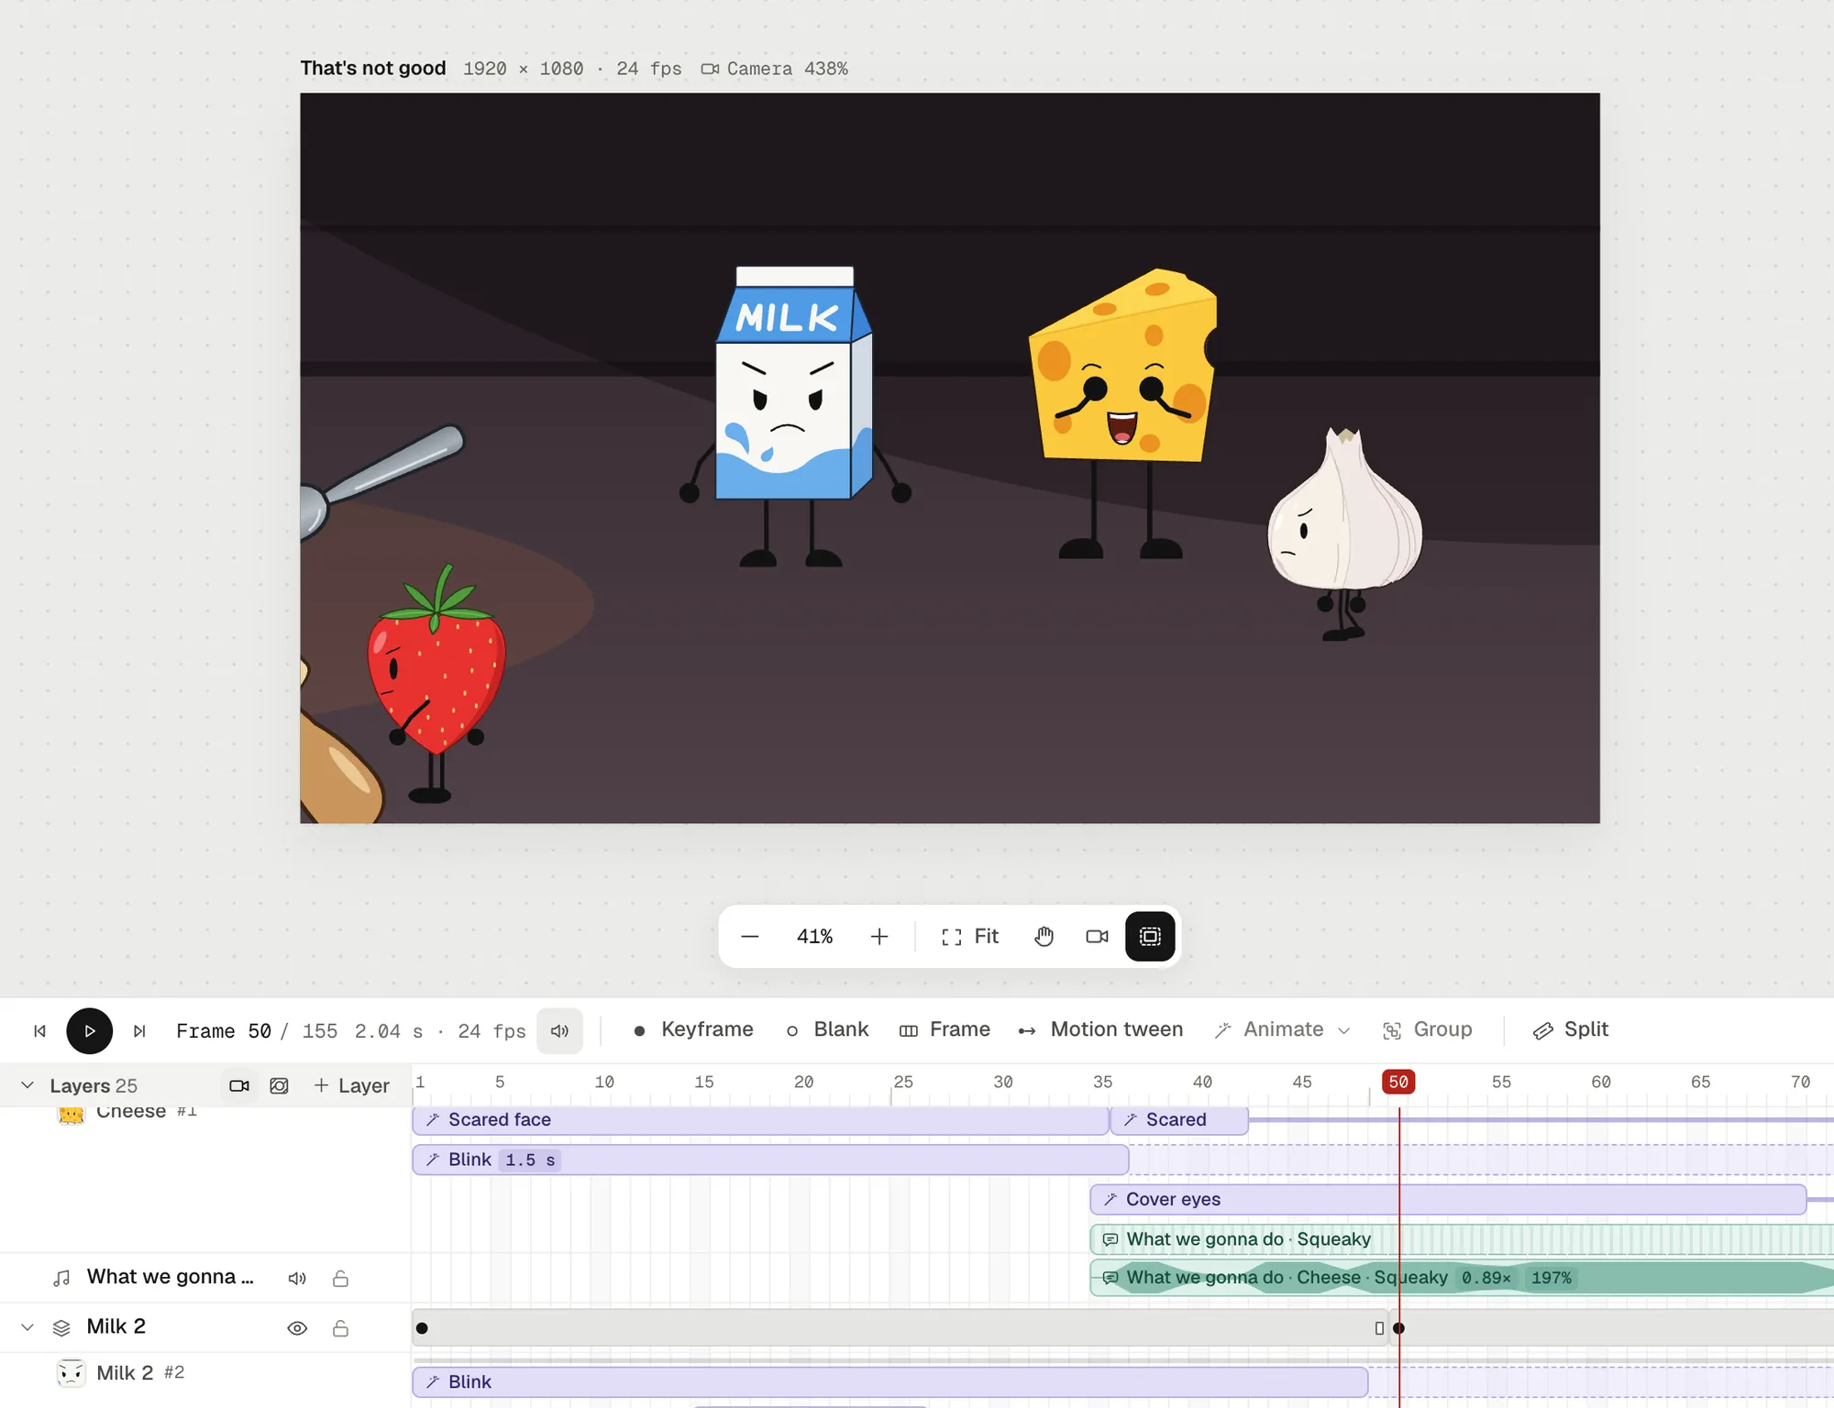Play the animation
The width and height of the screenshot is (1834, 1408).
[89, 1031]
